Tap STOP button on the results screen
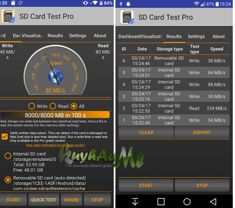The width and height of the screenshot is (235, 208). coord(202,185)
